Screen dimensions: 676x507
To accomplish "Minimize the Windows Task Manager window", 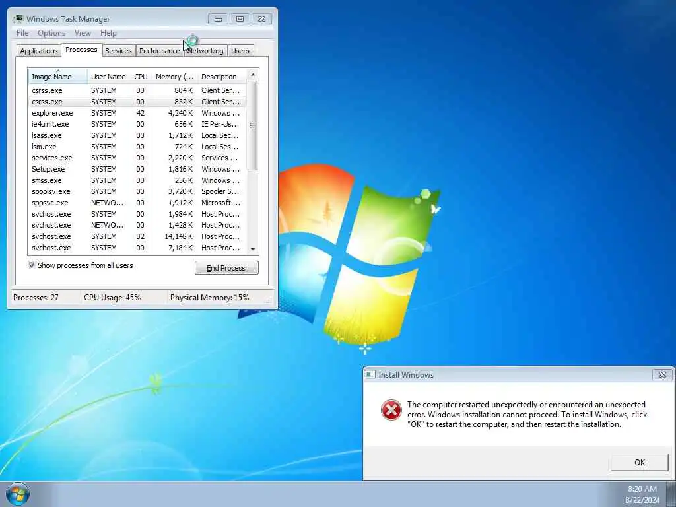I will [218, 19].
